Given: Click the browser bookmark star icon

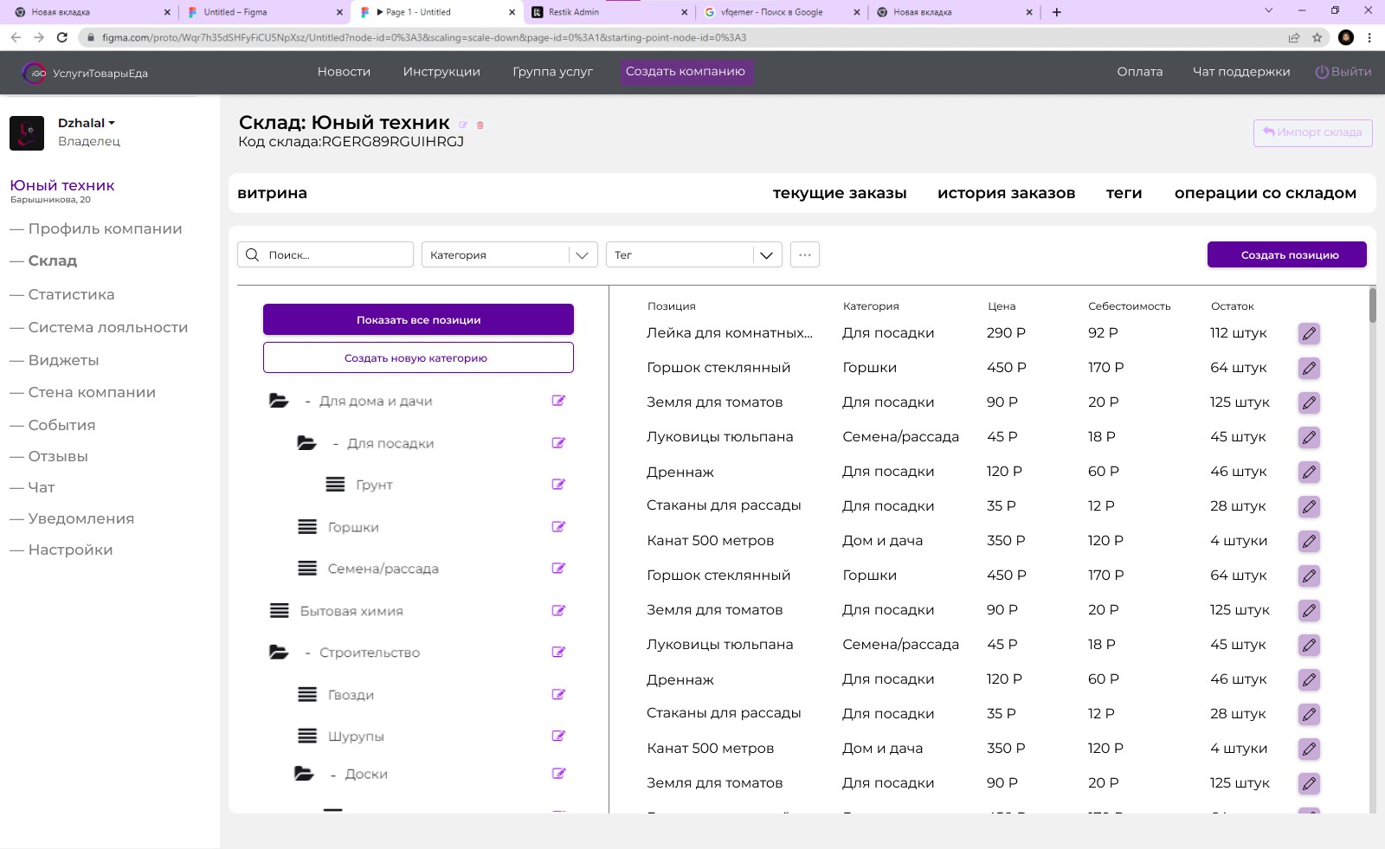Looking at the screenshot, I should (1317, 37).
